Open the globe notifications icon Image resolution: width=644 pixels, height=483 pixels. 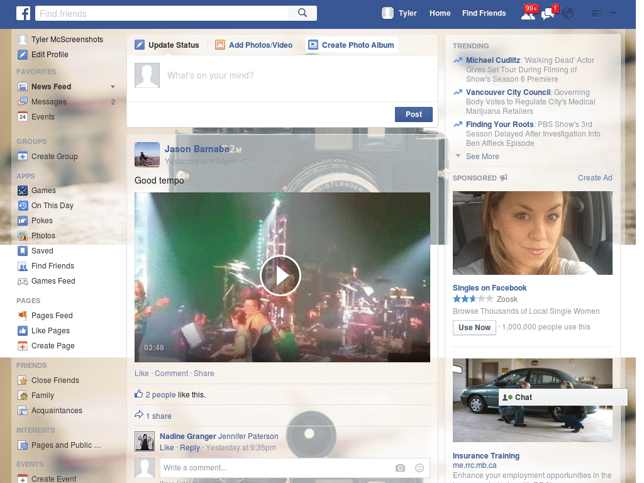[568, 14]
